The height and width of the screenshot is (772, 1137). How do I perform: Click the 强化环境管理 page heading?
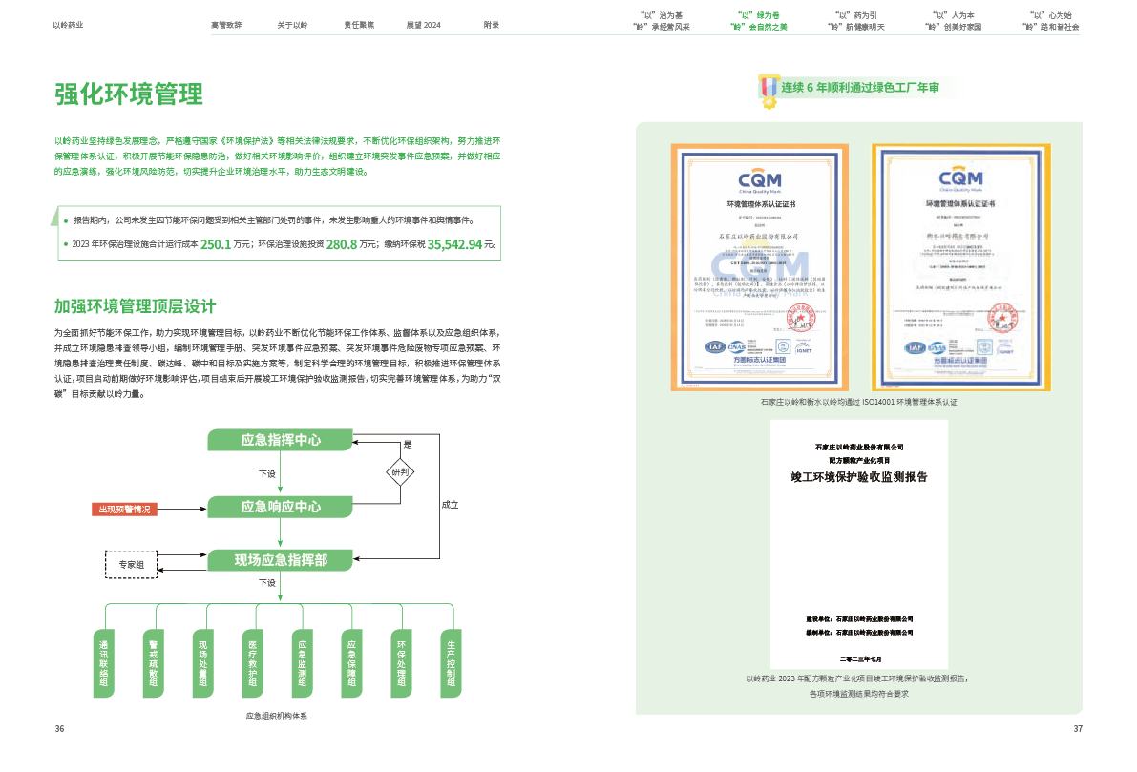click(128, 95)
